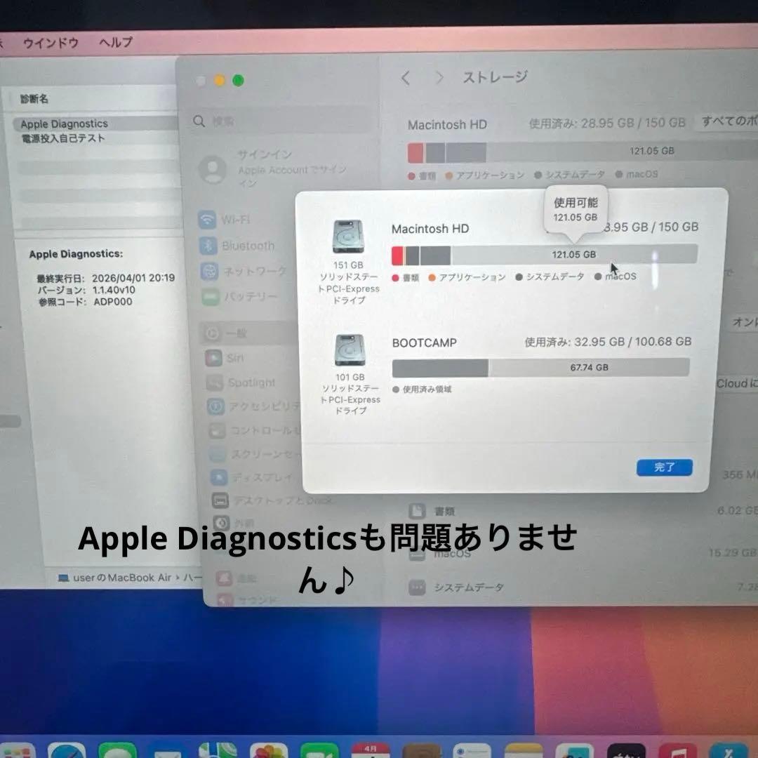
Task: Open アクセシビリティ settings in the sidebar
Action: 254,406
